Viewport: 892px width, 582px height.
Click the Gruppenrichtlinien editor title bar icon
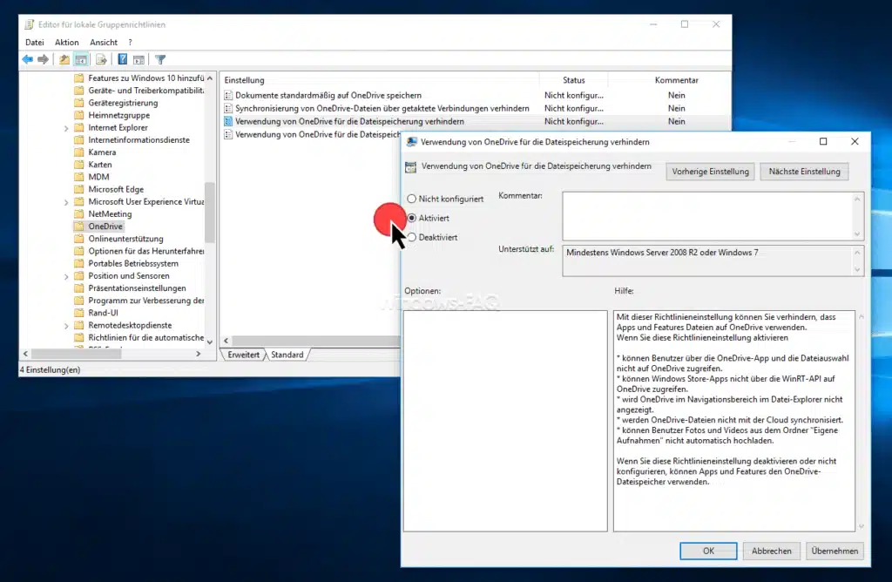point(30,24)
